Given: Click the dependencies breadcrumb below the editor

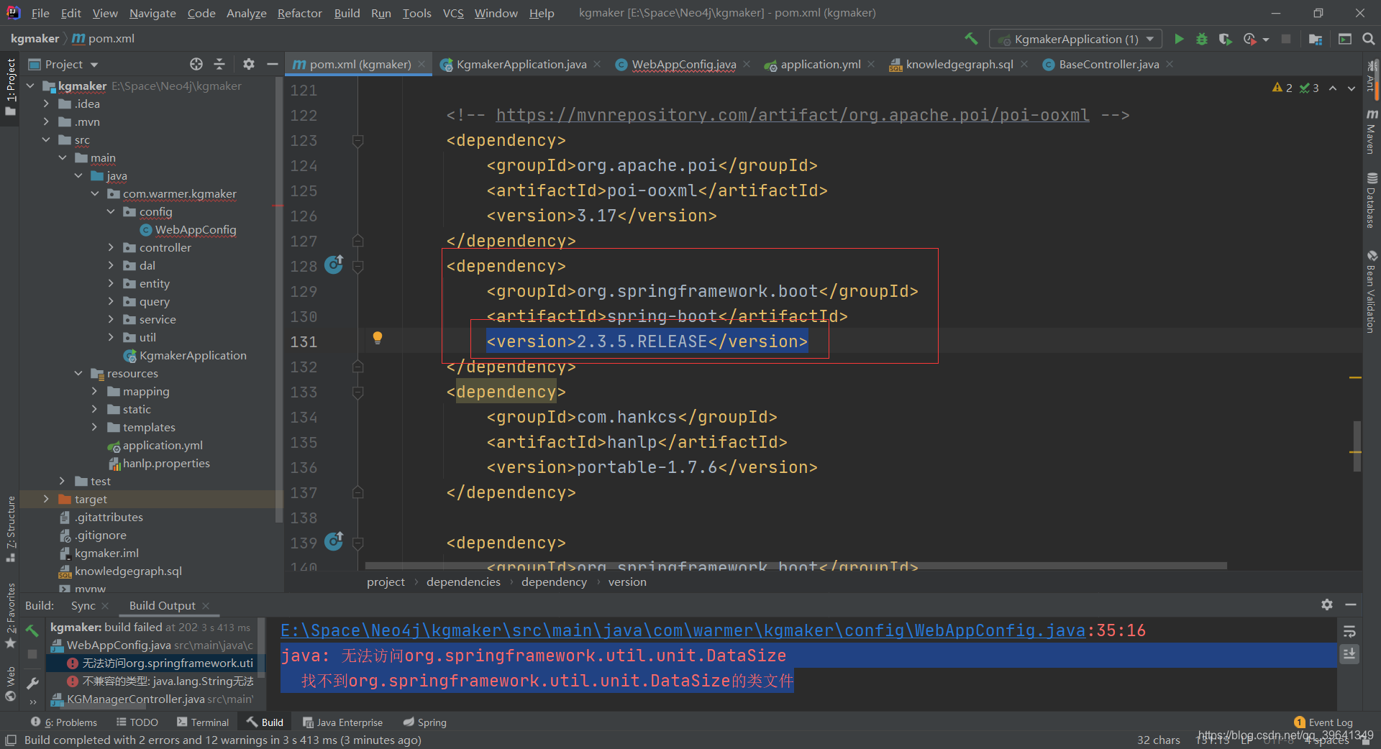Looking at the screenshot, I should [x=463, y=582].
